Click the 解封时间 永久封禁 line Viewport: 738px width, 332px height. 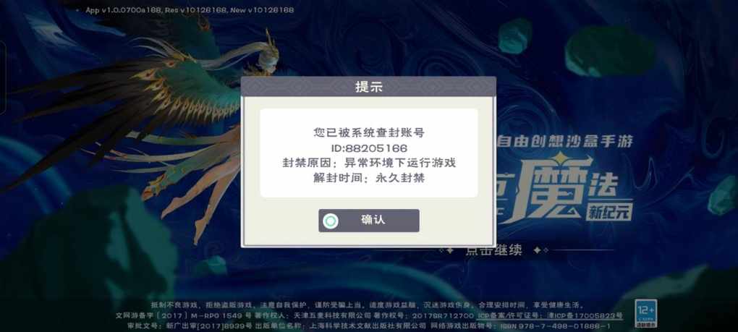(369, 178)
